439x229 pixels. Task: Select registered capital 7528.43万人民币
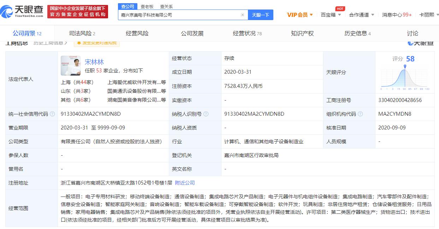(243, 86)
